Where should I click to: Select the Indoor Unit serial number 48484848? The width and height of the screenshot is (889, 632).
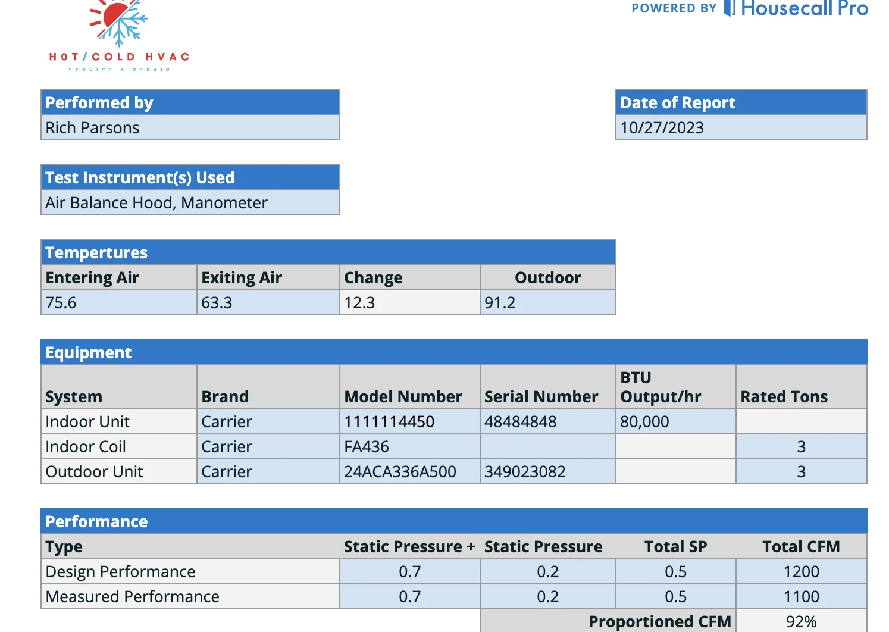tap(547, 422)
